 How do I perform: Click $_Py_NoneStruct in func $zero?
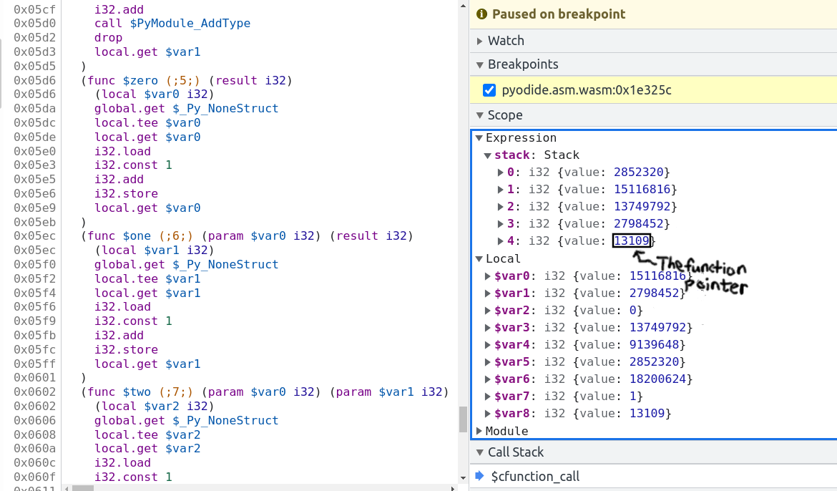pyautogui.click(x=225, y=109)
